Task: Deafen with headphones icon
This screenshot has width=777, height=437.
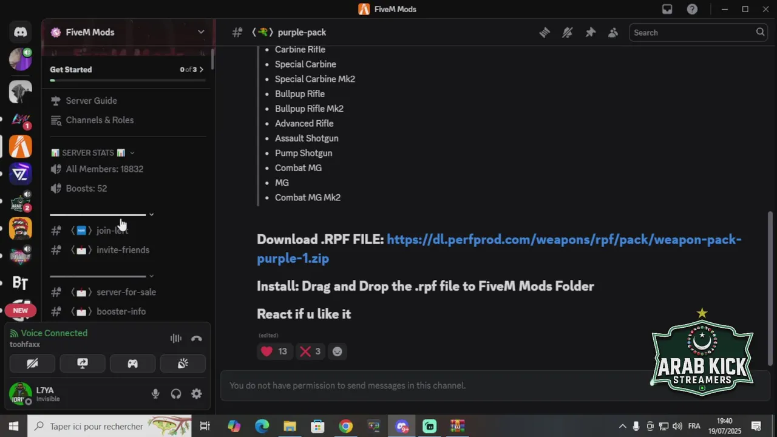Action: coord(176,394)
